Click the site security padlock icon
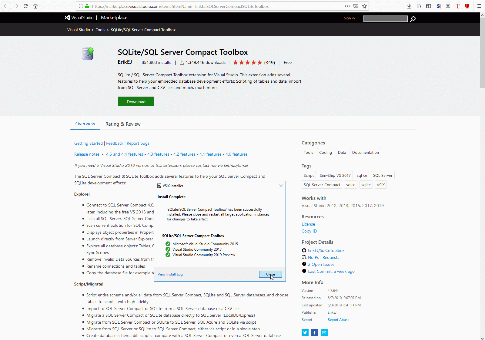 [87, 6]
